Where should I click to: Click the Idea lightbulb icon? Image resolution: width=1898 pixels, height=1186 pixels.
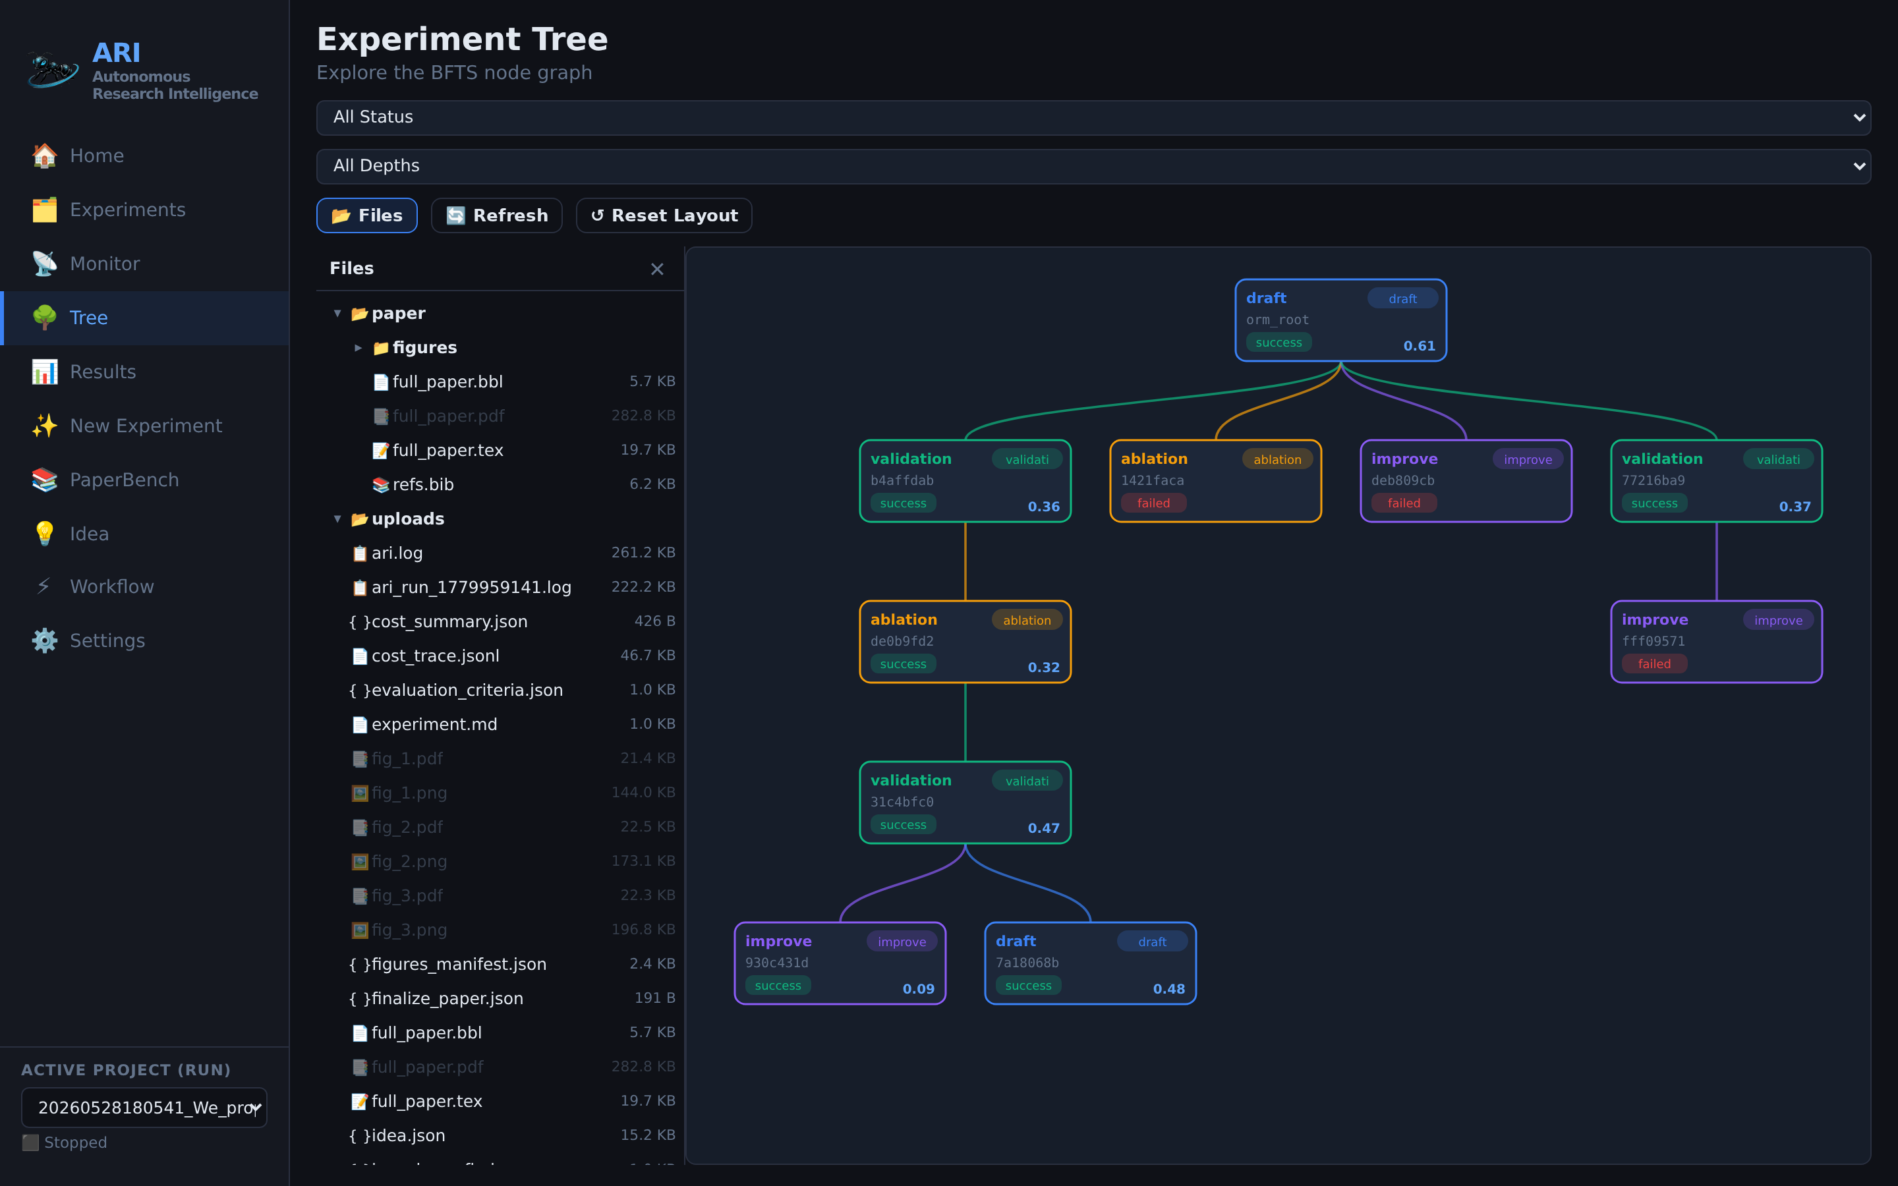click(45, 534)
